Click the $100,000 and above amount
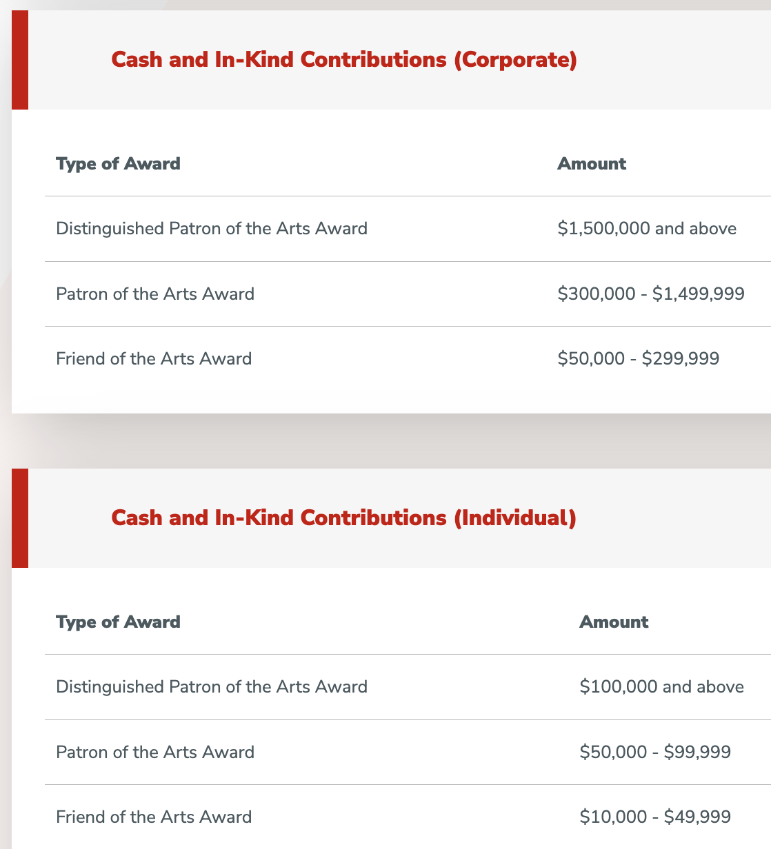Screen dimensions: 771x849 point(662,687)
